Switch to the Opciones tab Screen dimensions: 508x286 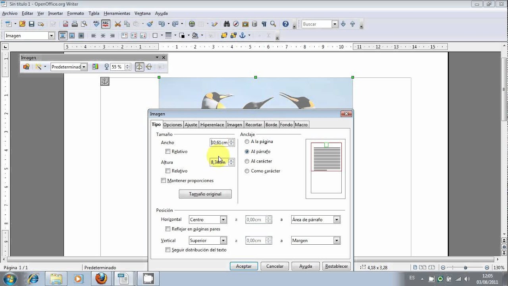(173, 125)
